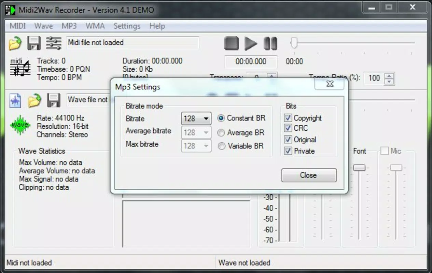
Task: Click the 'Duration: 00:00.000' text
Action: pyautogui.click(x=152, y=61)
